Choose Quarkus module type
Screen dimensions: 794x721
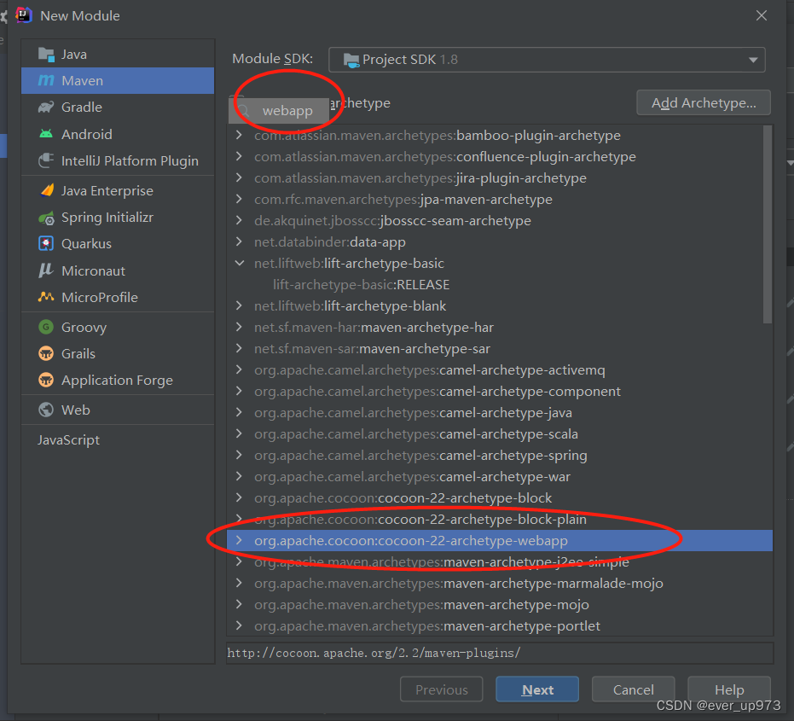(x=118, y=244)
